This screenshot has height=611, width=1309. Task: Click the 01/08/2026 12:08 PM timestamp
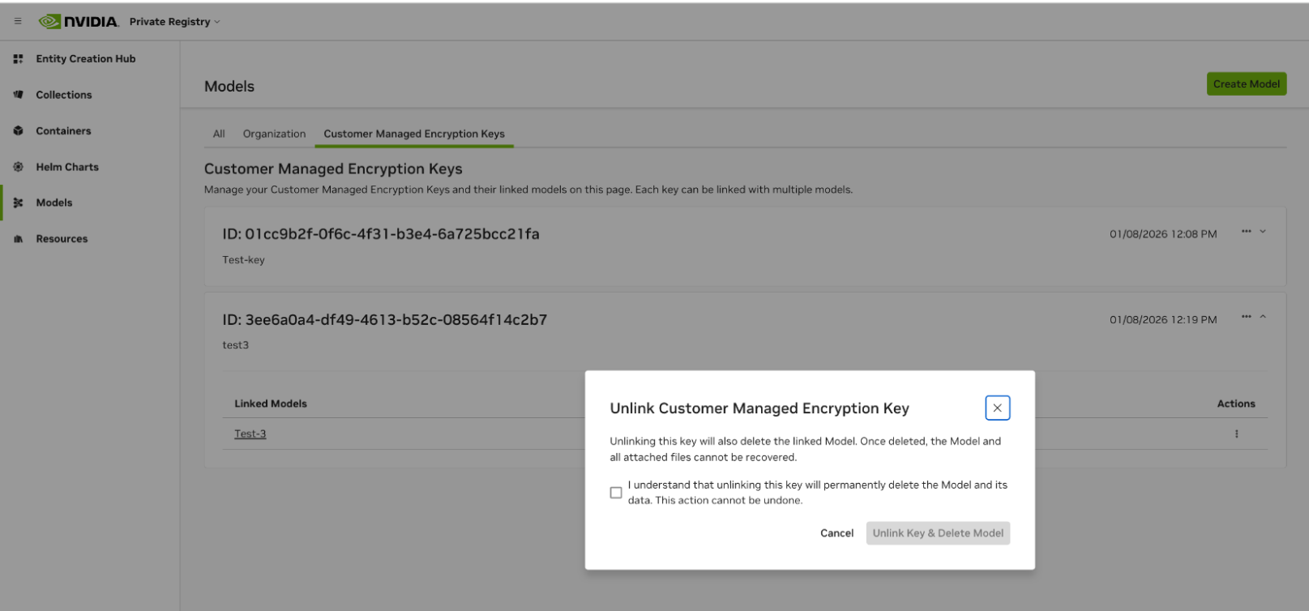click(x=1163, y=234)
